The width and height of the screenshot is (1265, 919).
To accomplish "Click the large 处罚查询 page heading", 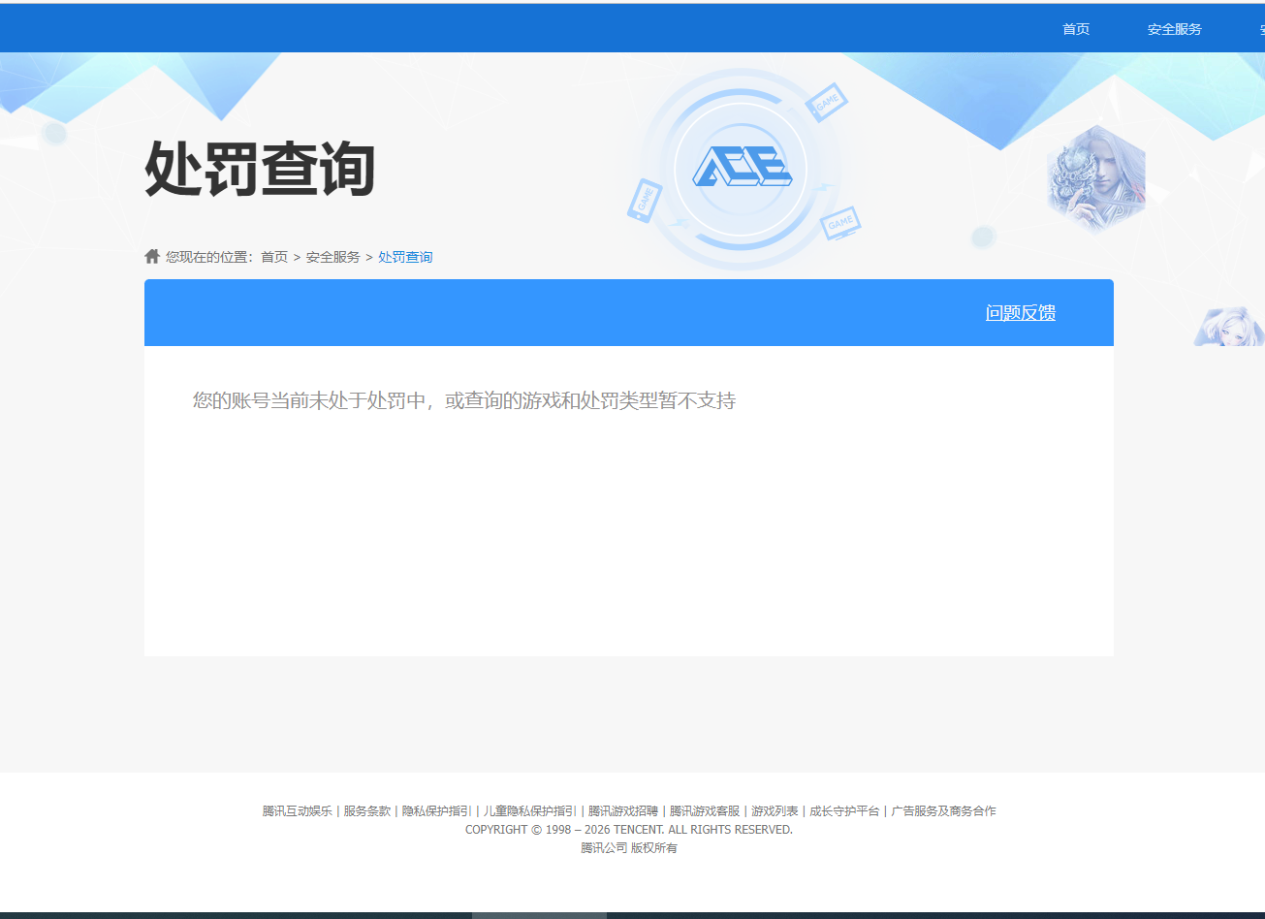I will [260, 169].
